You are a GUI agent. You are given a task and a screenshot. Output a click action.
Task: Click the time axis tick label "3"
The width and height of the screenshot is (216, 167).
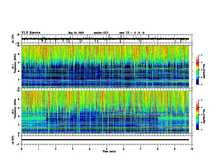(x=73, y=149)
